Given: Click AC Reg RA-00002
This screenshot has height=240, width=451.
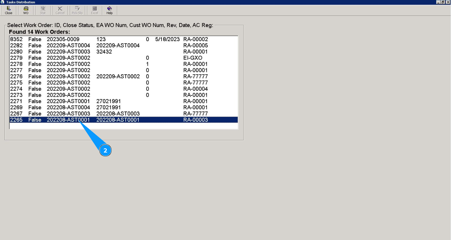Looking at the screenshot, I should click(x=196, y=39).
